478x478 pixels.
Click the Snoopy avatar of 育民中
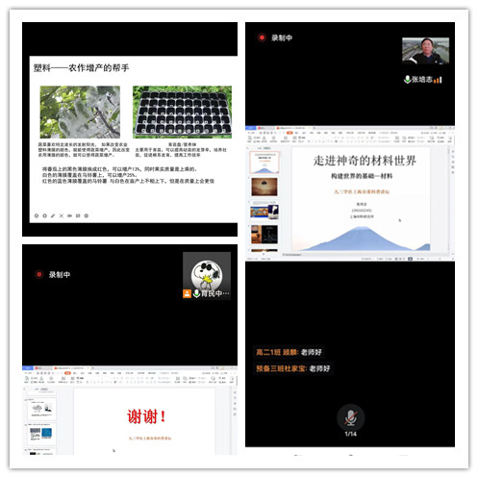[x=207, y=275]
